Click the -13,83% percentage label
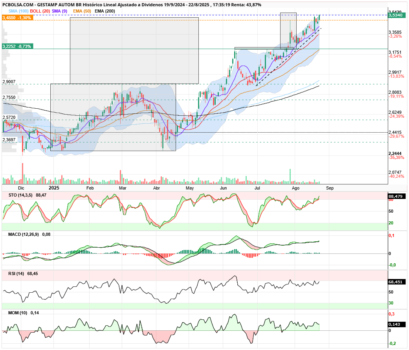409x350 pixels. coord(396,76)
